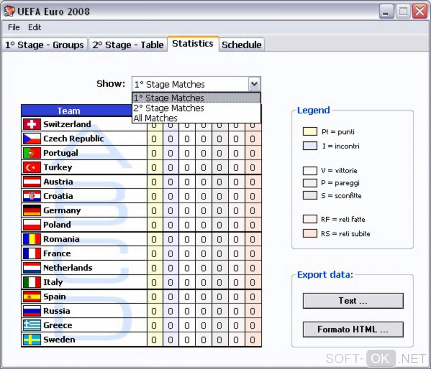Click the Switzerland flag icon
Image resolution: width=431 pixels, height=369 pixels.
pyautogui.click(x=32, y=124)
